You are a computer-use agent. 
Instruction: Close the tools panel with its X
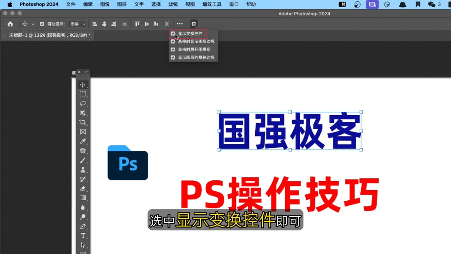click(79, 72)
